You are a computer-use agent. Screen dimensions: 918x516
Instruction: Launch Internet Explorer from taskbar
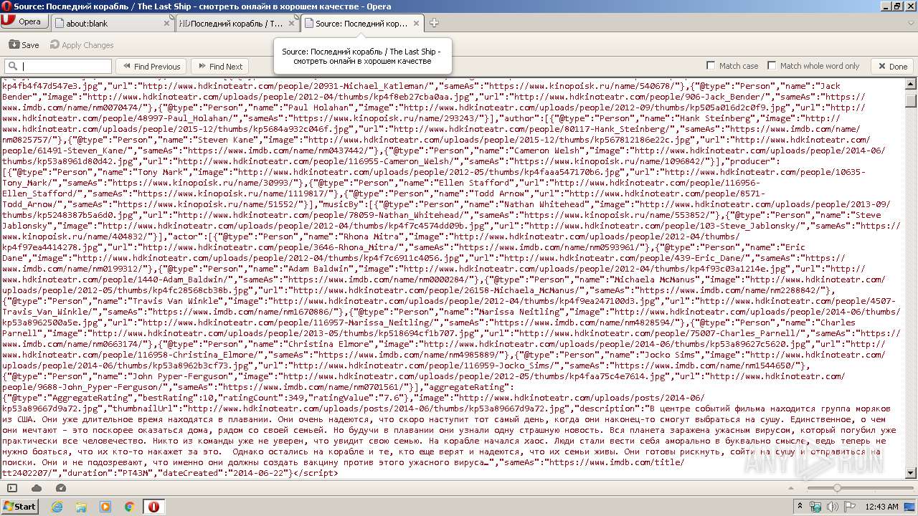tap(57, 507)
